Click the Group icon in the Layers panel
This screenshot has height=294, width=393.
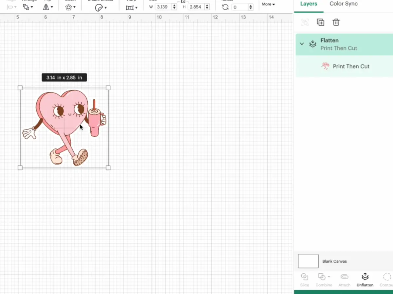point(305,22)
